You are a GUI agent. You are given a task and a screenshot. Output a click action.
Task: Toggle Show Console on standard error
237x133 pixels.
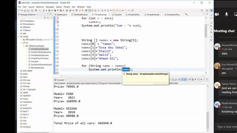pyautogui.click(x=186, y=79)
